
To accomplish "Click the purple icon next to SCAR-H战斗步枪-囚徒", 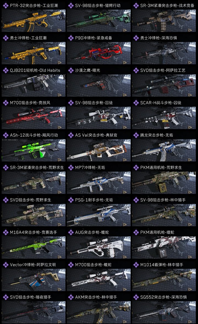I will click(x=136, y=103).
